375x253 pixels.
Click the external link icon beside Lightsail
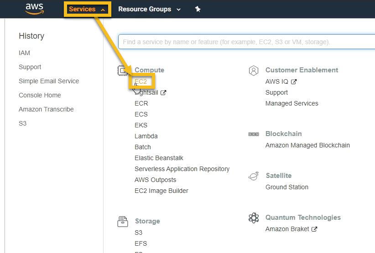pos(163,92)
